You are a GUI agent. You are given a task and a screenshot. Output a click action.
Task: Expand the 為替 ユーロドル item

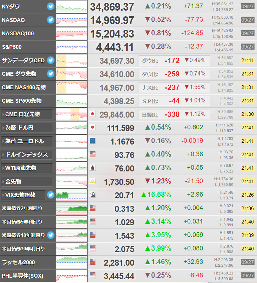[27, 141]
